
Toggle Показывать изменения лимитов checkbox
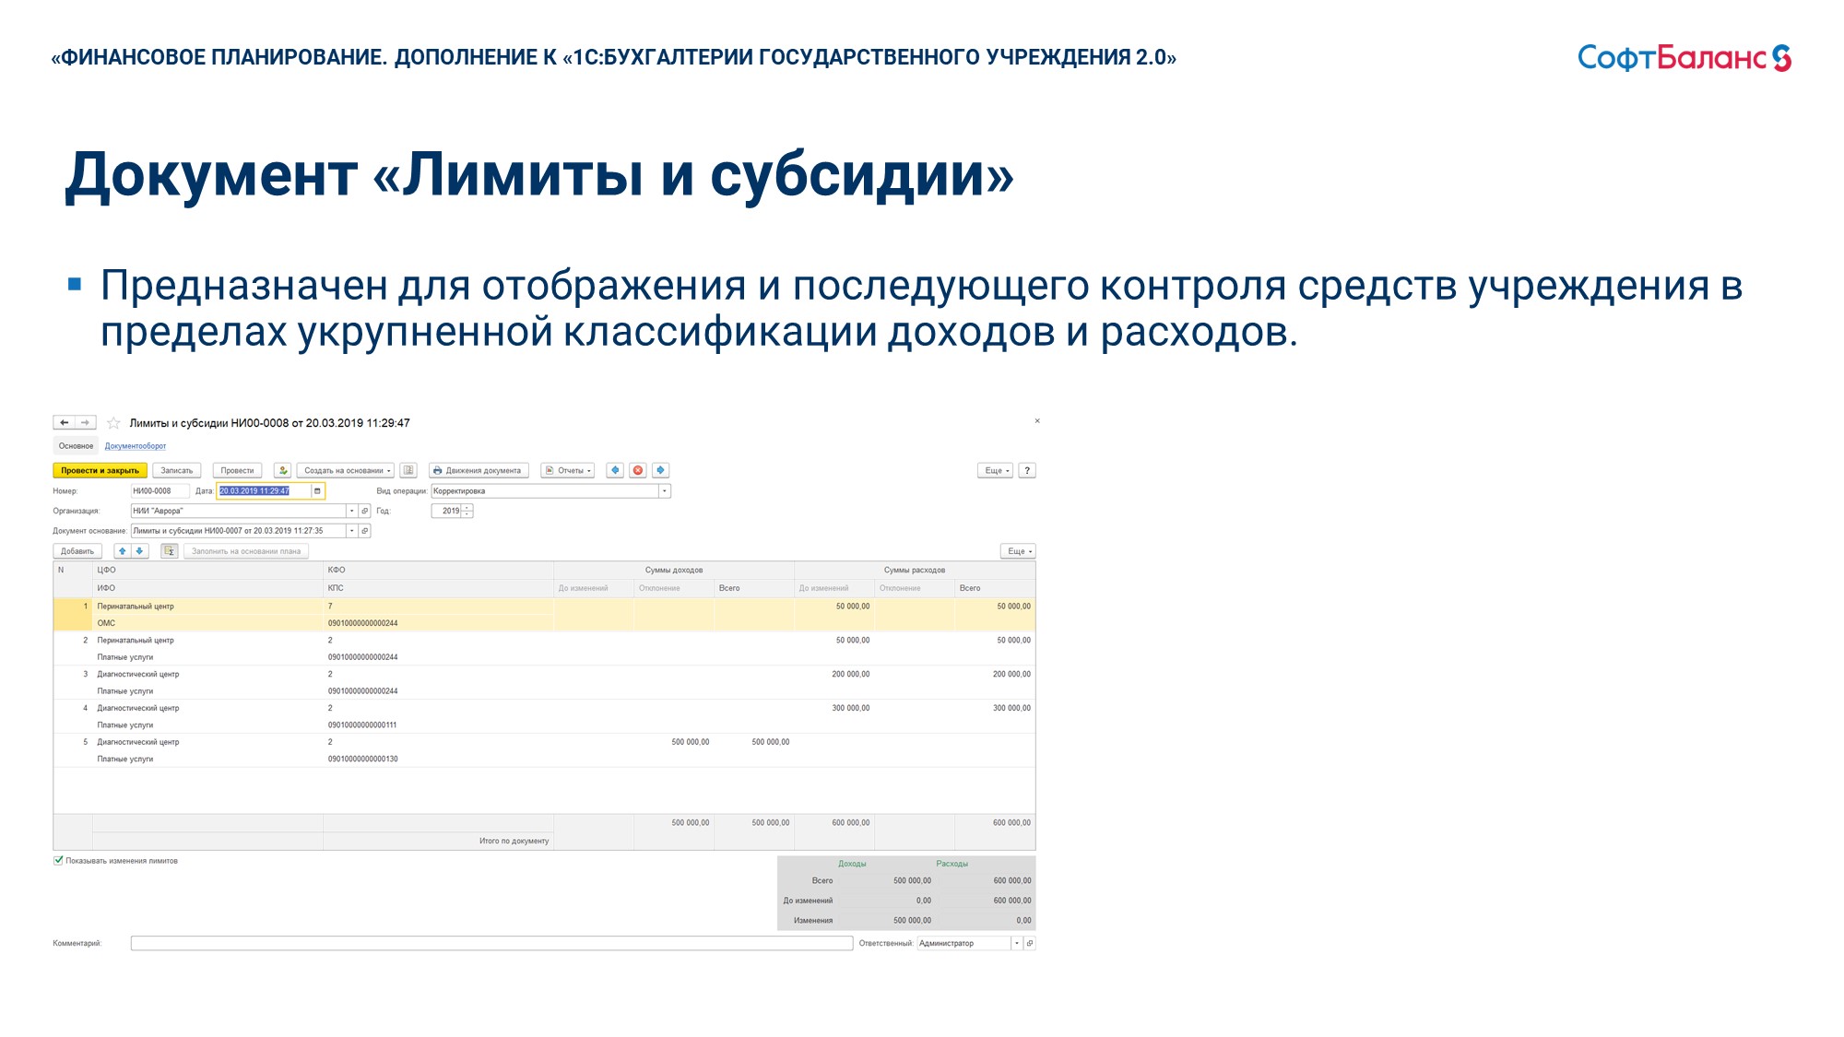coord(58,861)
